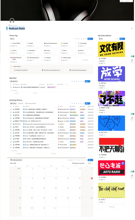Open My Subscriptions as full page
The width and height of the screenshot is (135, 220).
pos(115,39)
